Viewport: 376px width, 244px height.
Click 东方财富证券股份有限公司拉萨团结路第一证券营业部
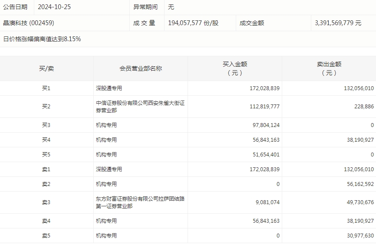point(140,202)
